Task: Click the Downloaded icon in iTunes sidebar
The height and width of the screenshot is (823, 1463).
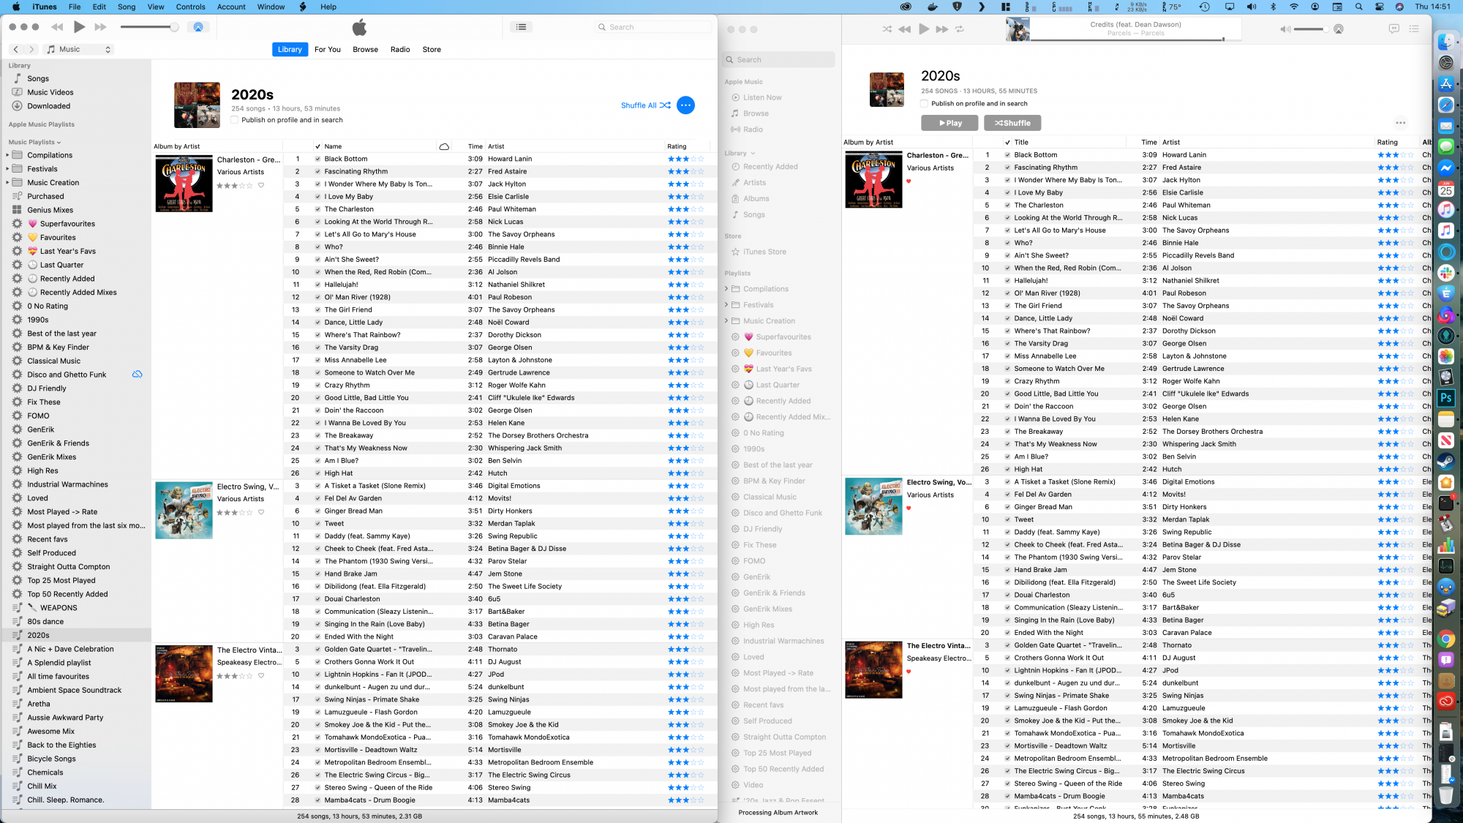Action: 17,106
